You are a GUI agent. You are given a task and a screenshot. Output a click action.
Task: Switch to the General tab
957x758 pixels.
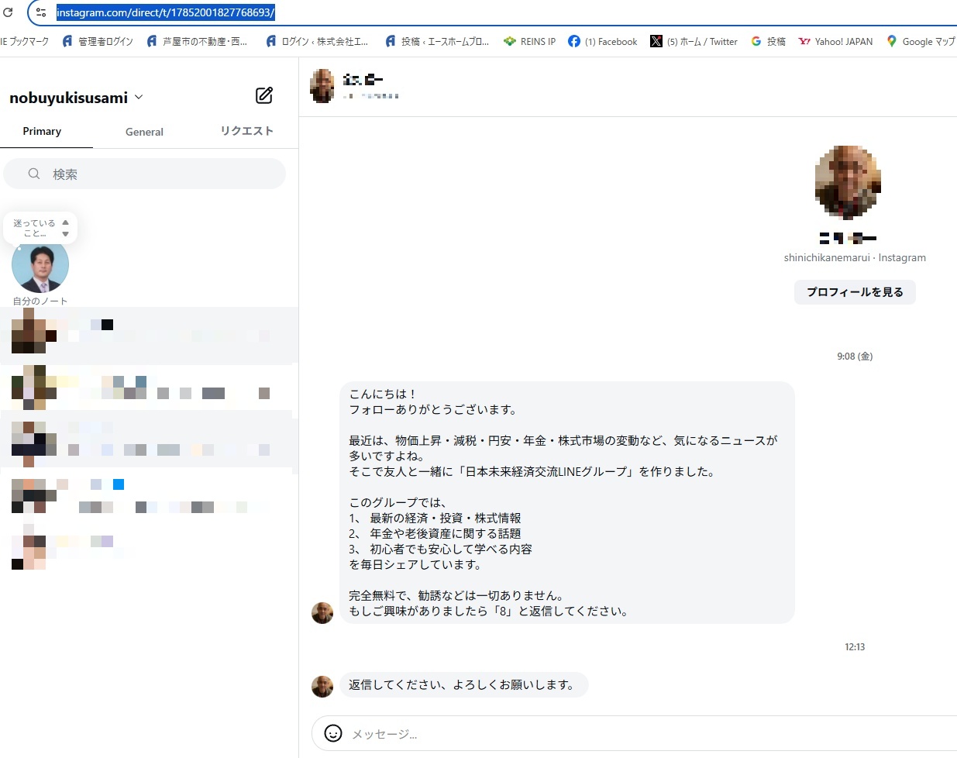[144, 132]
